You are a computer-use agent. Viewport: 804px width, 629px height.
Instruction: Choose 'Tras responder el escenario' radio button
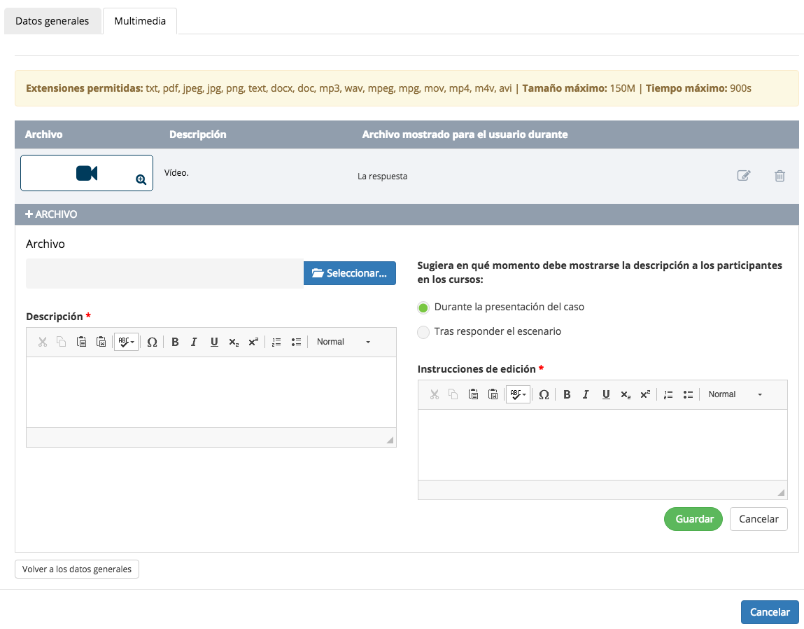423,332
